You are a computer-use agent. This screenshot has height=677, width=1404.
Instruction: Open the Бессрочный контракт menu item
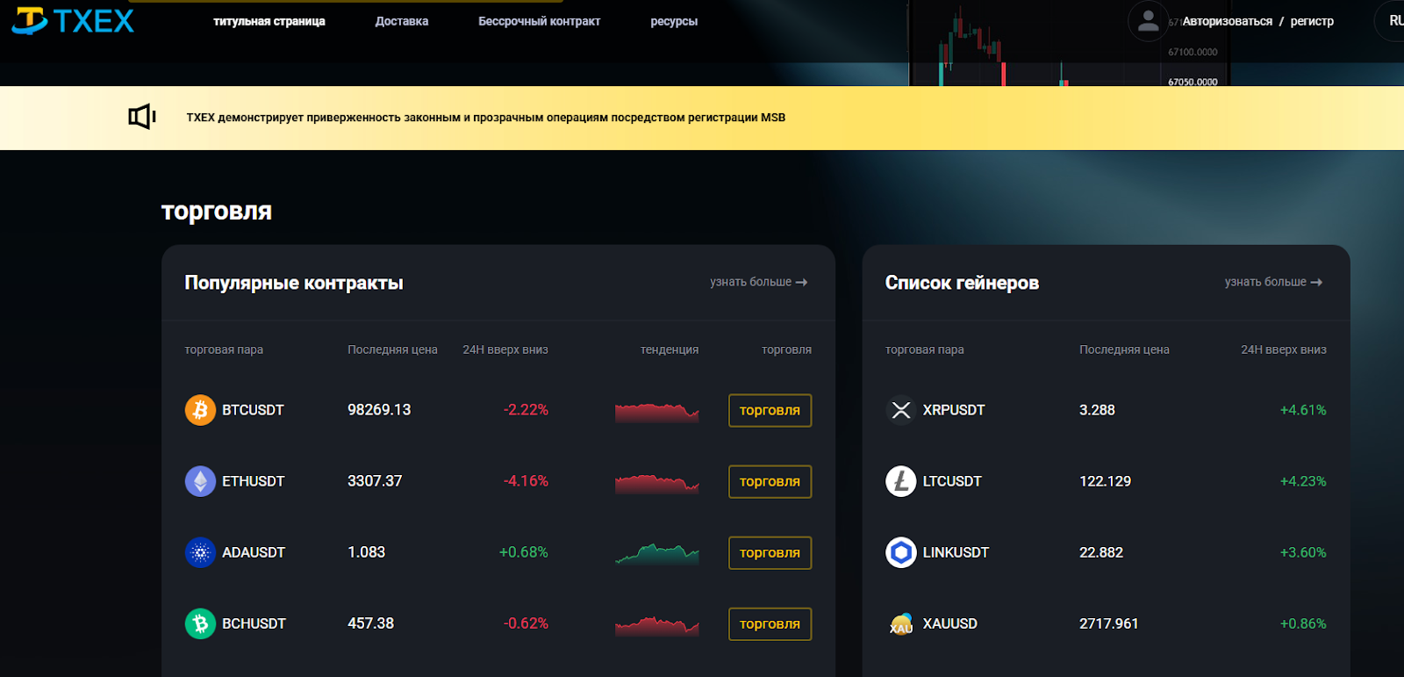pyautogui.click(x=539, y=21)
